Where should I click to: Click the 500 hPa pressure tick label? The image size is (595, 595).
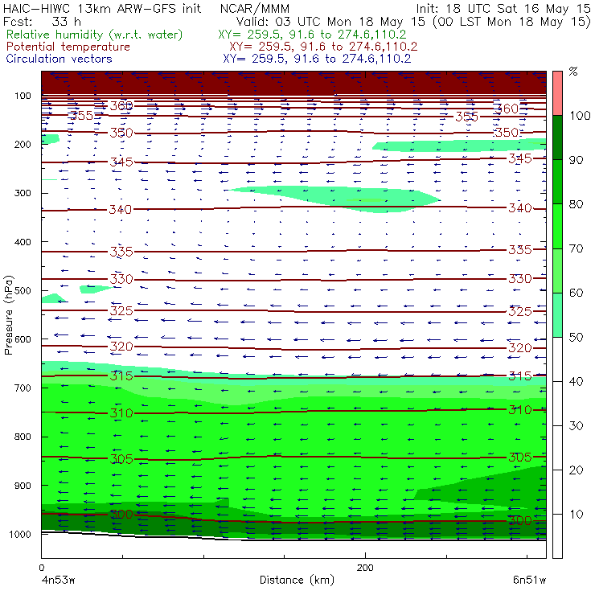(23, 291)
